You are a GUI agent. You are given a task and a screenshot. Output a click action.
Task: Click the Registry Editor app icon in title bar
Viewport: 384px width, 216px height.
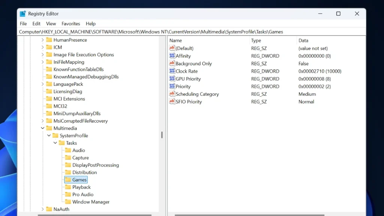point(23,14)
